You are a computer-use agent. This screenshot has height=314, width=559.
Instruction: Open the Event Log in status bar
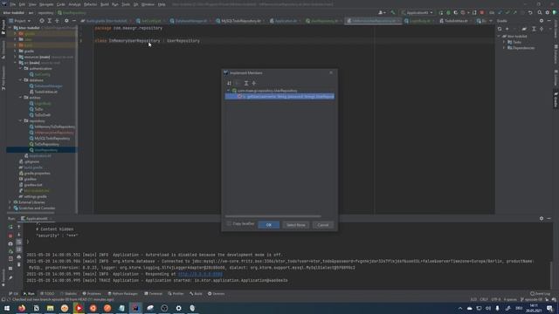click(x=540, y=294)
